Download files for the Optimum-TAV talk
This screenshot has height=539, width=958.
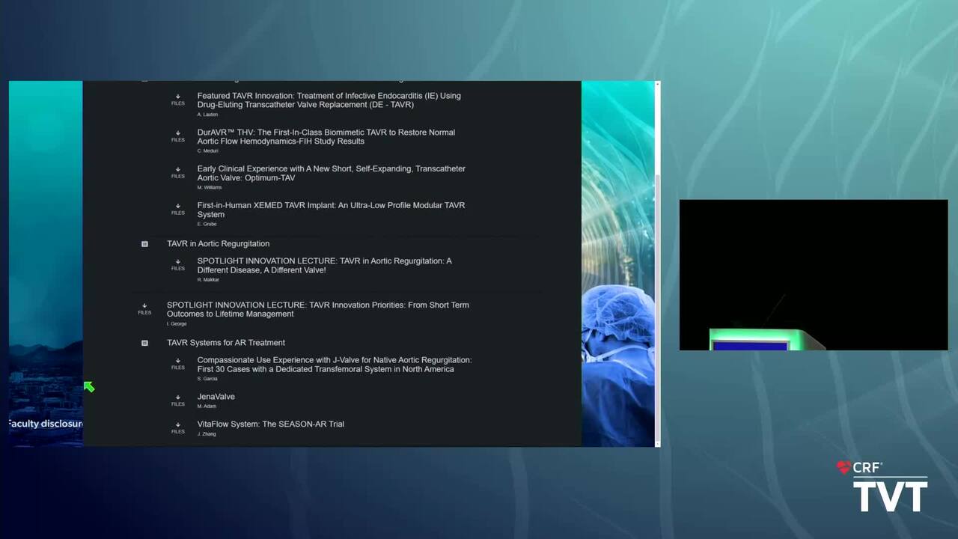[x=177, y=173]
